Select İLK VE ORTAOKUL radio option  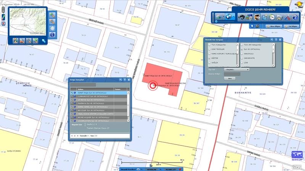click(242, 49)
